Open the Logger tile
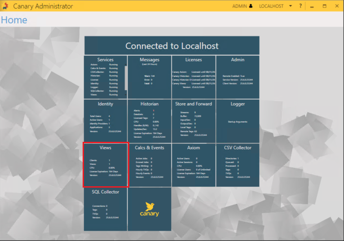This screenshot has width=344, height=241. (238, 121)
